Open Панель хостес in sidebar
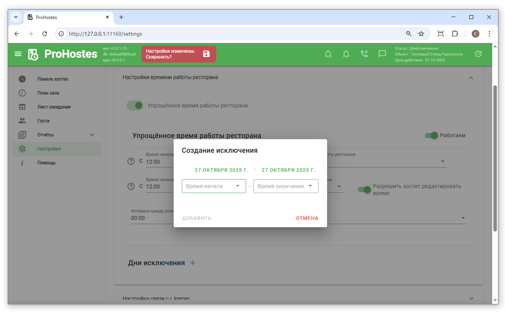 [53, 79]
